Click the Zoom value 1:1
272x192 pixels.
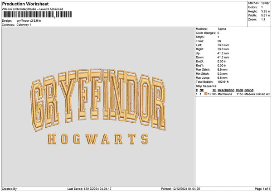click(263, 19)
